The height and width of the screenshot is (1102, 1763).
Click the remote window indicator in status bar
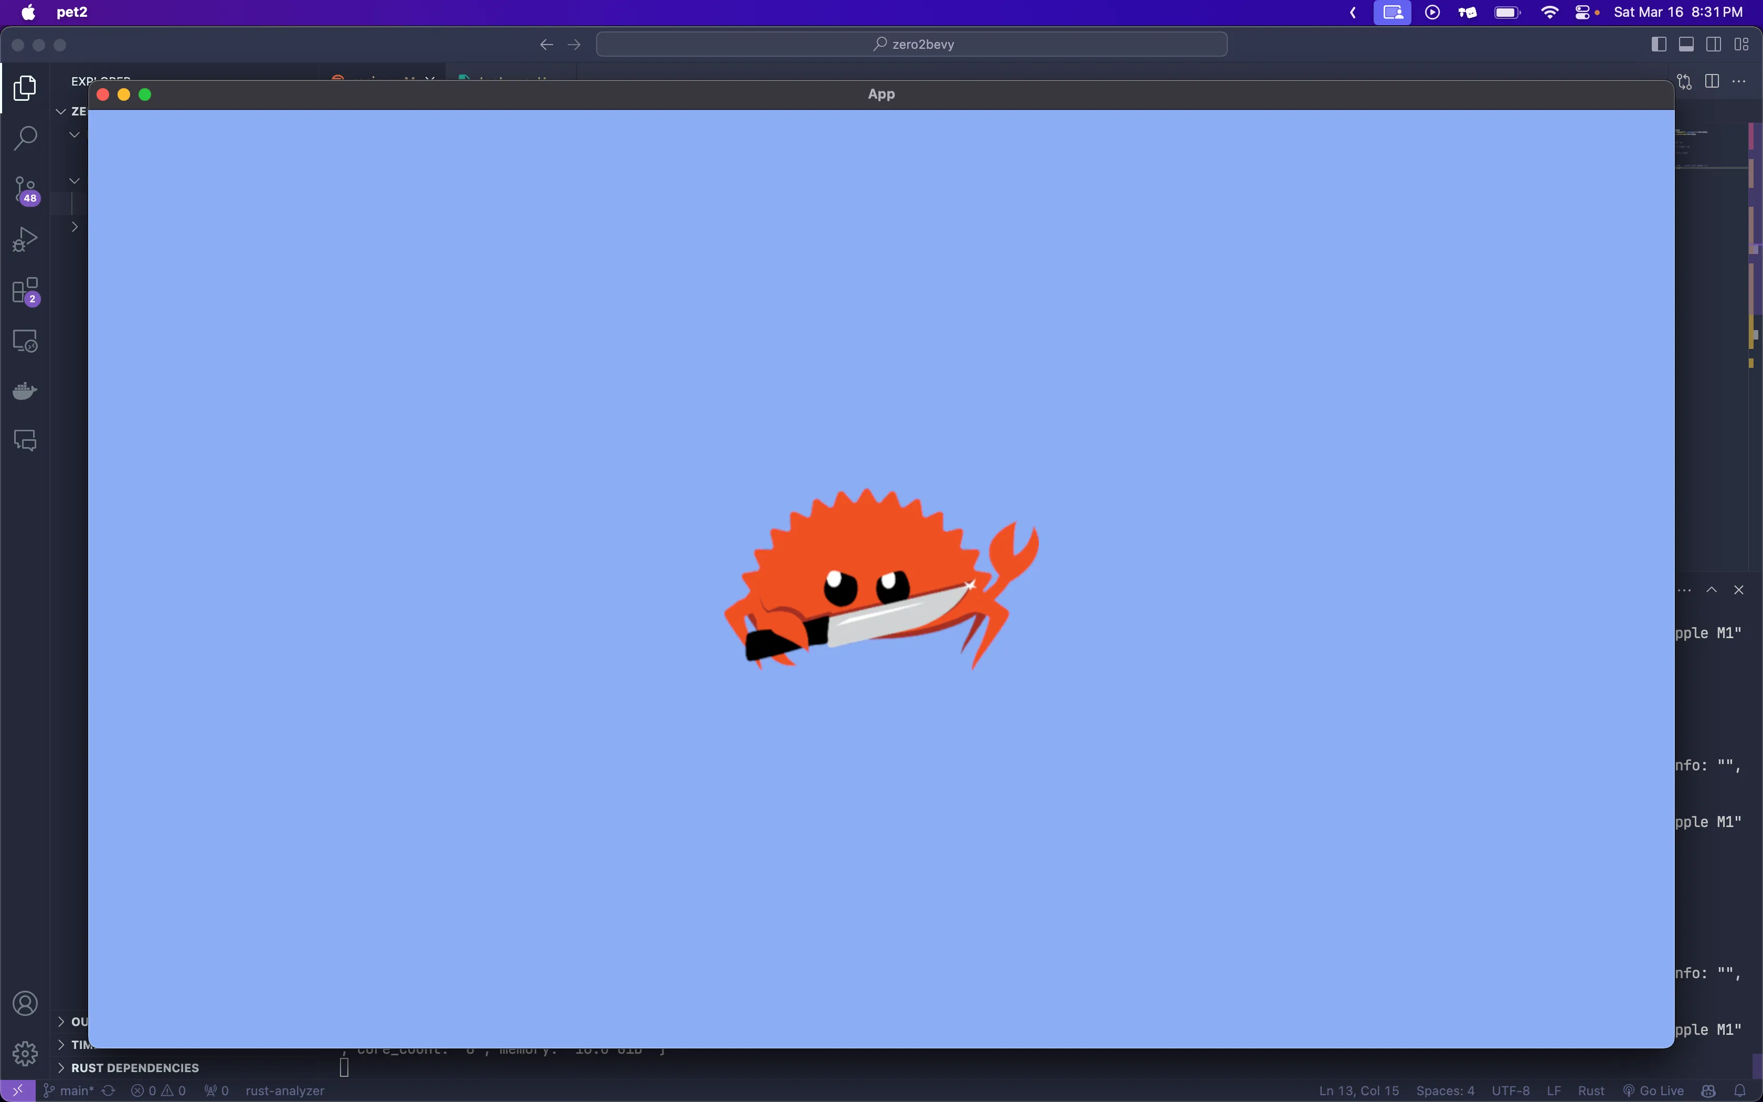17,1090
